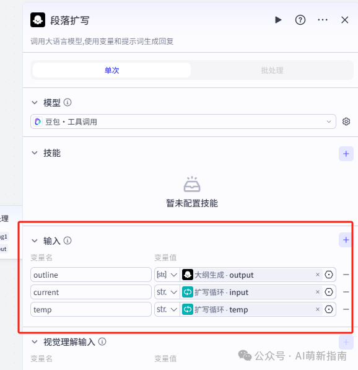
Task: Close the 段落扩写 panel
Action: [x=344, y=20]
